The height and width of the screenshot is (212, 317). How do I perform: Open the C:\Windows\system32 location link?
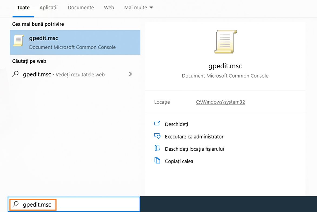point(220,102)
